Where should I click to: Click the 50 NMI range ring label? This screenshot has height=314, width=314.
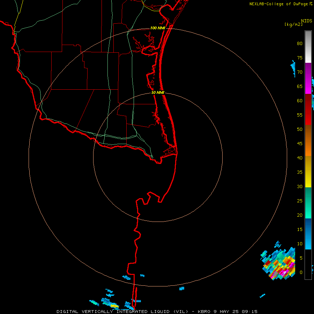pos(158,92)
